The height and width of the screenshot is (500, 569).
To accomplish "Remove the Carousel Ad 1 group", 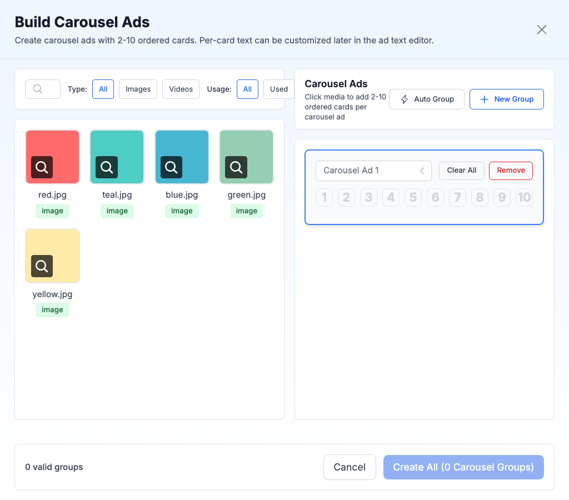I will tap(511, 171).
